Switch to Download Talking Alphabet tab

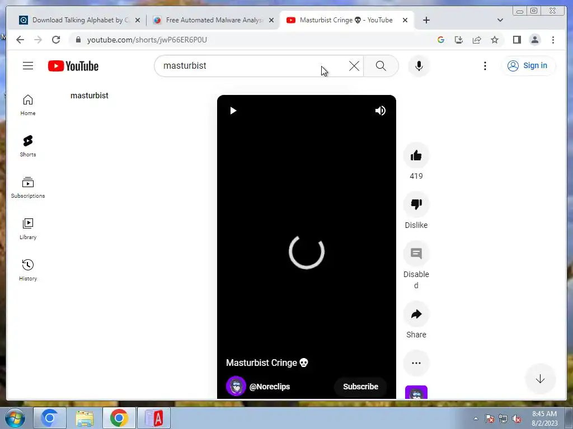[79, 20]
